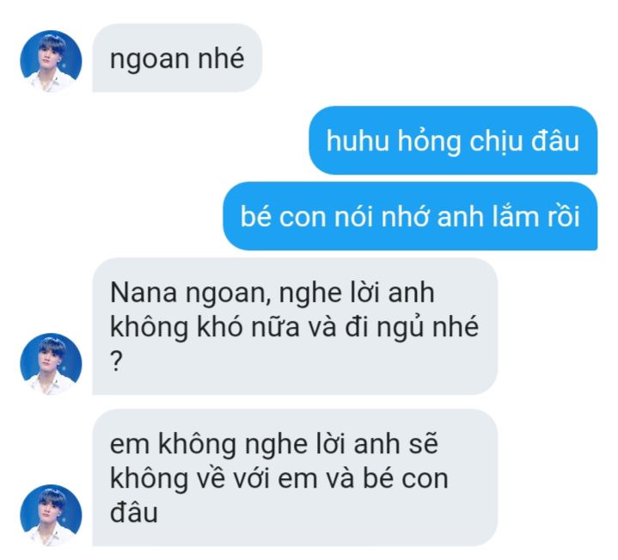The image size is (618, 560).
Task: Click the word "Nana" in received message
Action: pos(144,293)
